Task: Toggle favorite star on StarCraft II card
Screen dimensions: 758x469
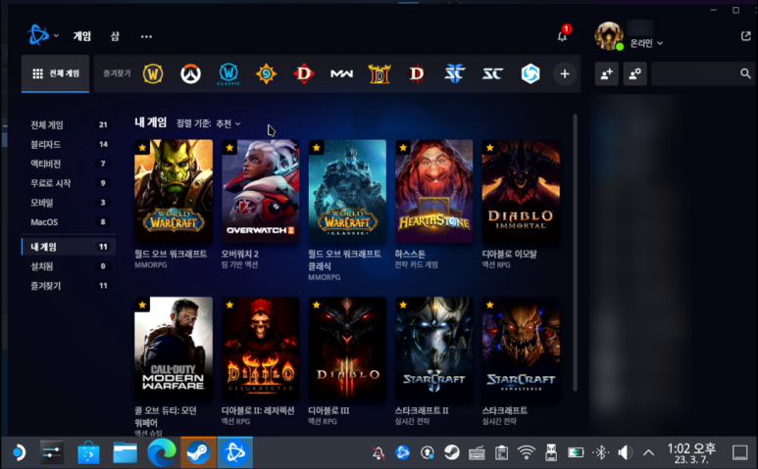Action: (403, 305)
